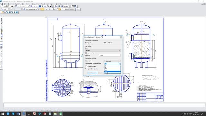This screenshot has height=116, width=206.
Task: Open the Excel icon on the taskbar
Action: tap(61, 114)
